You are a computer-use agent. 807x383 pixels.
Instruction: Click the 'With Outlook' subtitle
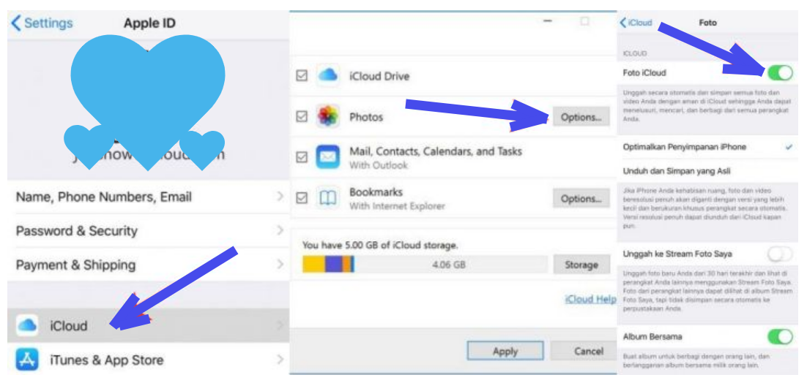[379, 165]
